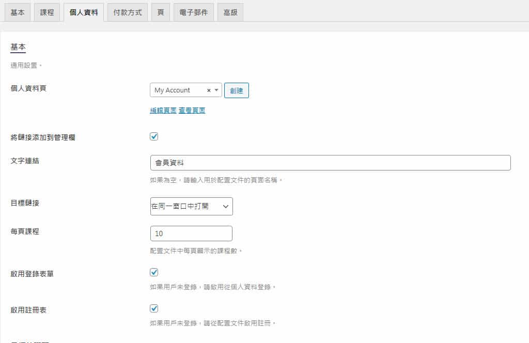Screen dimensions: 529x343
Task: Switch to the 頁 tab
Action: click(x=161, y=12)
